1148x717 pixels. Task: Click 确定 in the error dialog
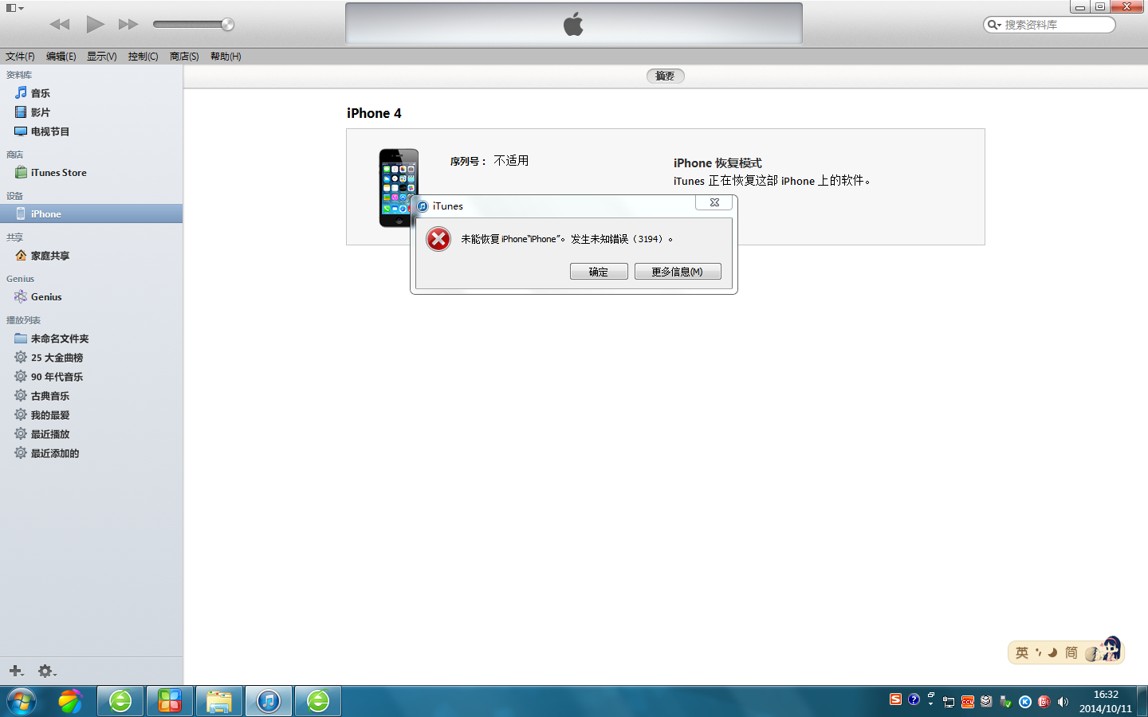click(x=599, y=272)
